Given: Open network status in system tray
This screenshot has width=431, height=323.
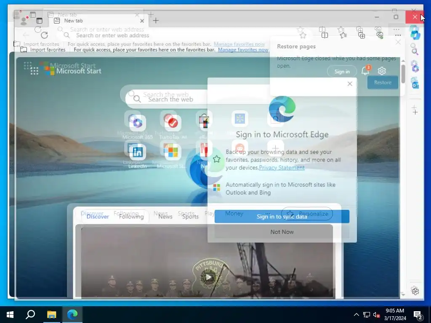Looking at the screenshot, I should pos(367,315).
